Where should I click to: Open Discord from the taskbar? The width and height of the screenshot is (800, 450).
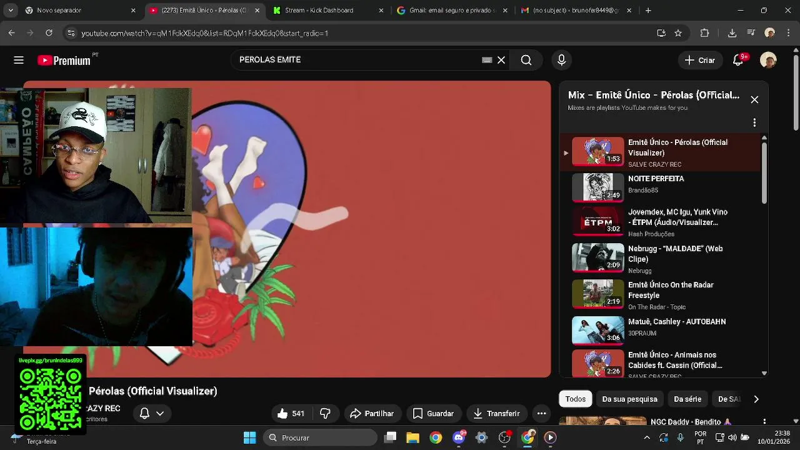coord(459,437)
